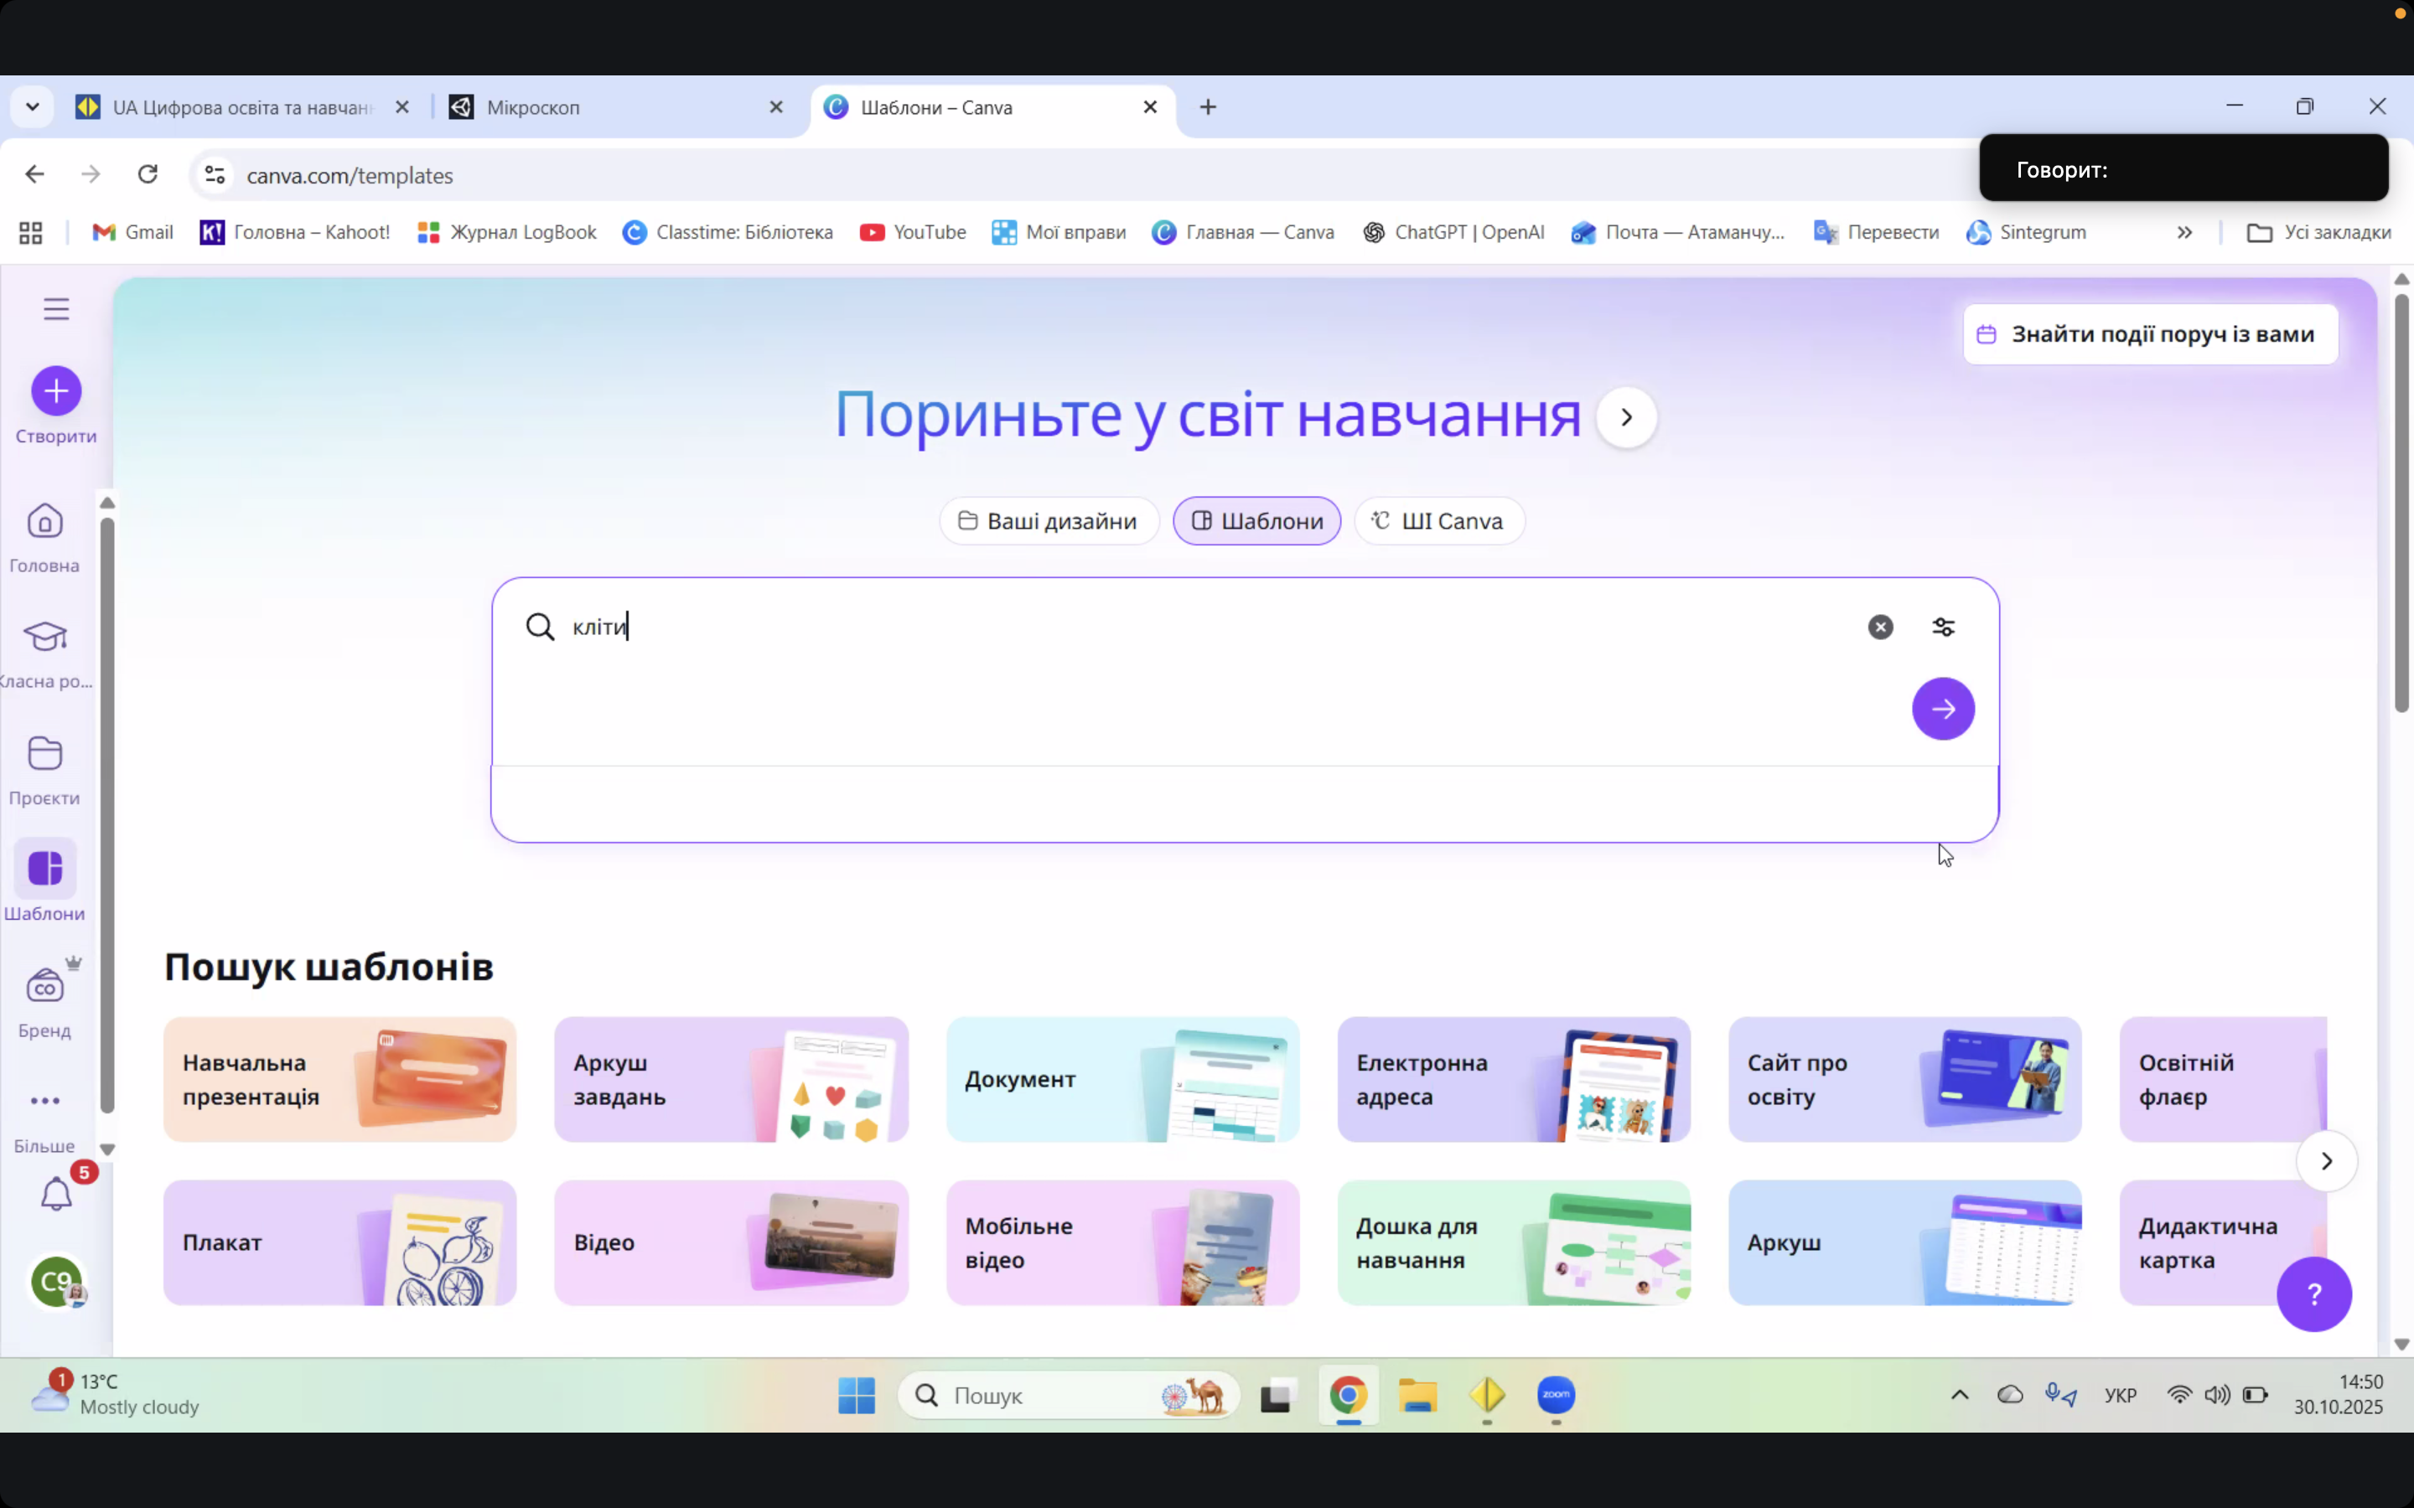Viewport: 2414px width, 1508px height.
Task: Open the Brand kit icon in sidebar
Action: (45, 986)
